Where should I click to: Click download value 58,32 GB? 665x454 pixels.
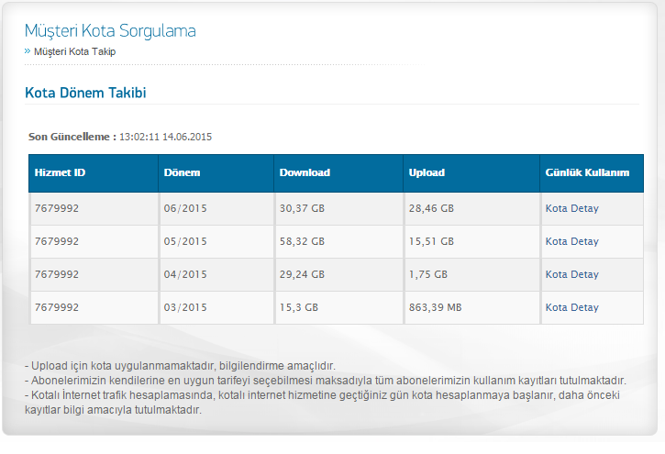tap(302, 241)
